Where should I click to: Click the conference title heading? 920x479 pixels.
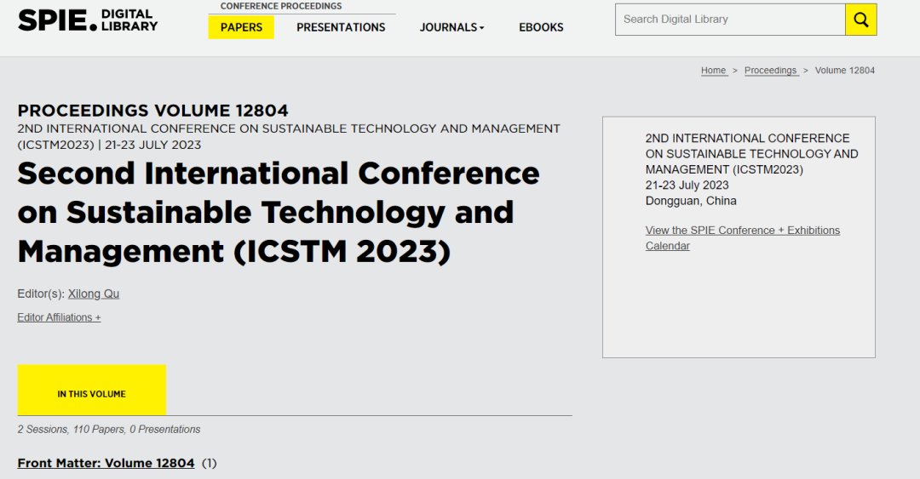point(278,212)
